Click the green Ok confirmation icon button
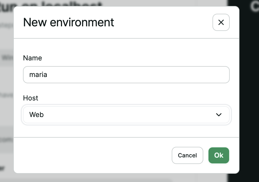This screenshot has width=259, height=182. pos(219,155)
